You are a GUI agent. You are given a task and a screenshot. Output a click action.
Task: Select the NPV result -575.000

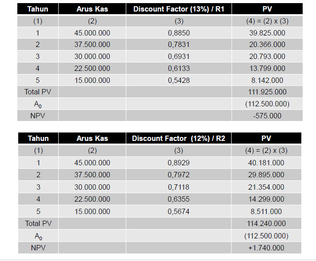pyautogui.click(x=267, y=116)
